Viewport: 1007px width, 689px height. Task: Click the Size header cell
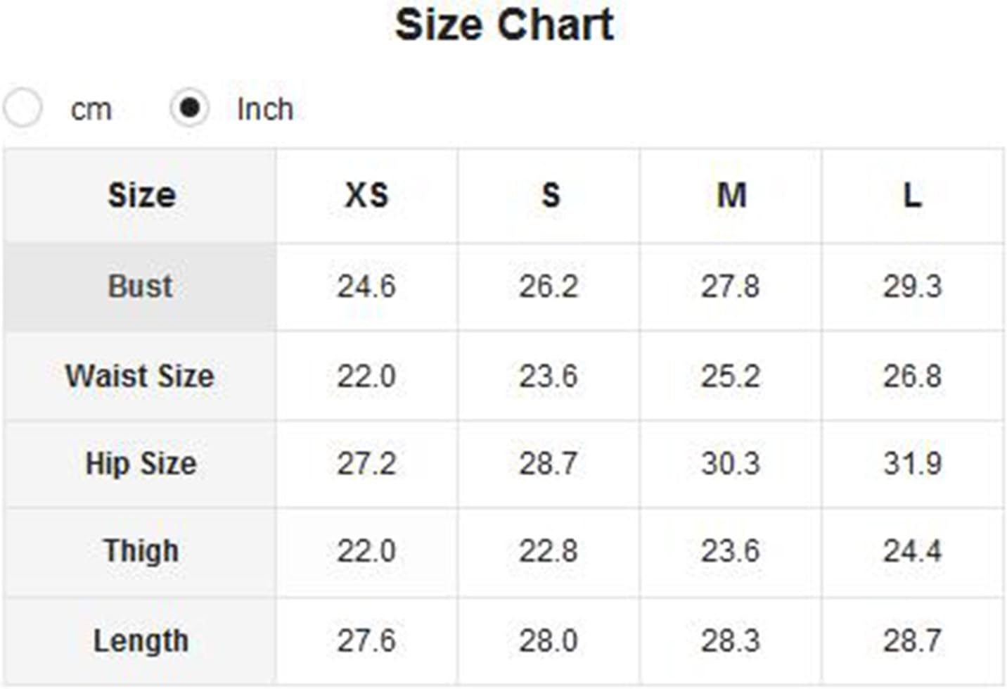141,196
